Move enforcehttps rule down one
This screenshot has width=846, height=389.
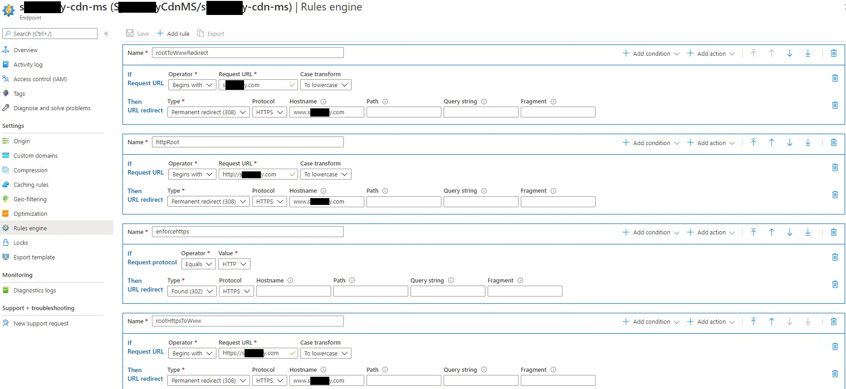point(790,232)
